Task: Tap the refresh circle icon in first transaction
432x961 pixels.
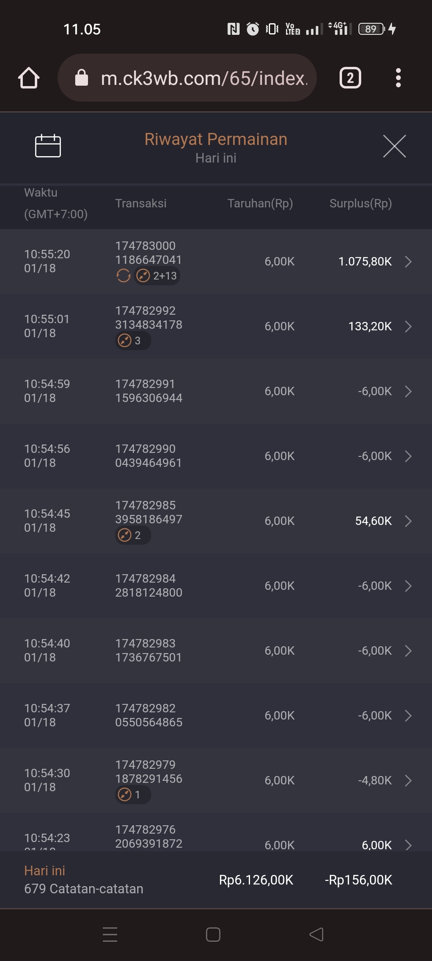Action: [124, 276]
